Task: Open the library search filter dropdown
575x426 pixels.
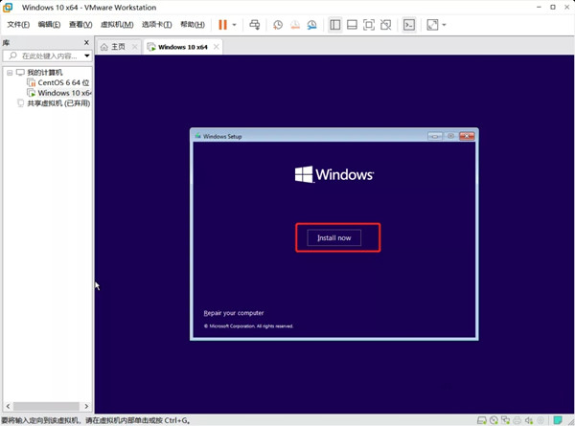Action: (x=86, y=56)
